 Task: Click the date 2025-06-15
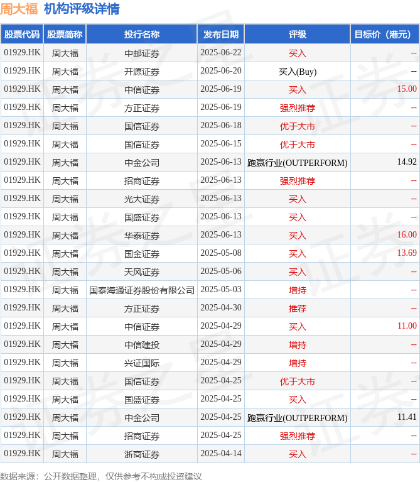point(221,143)
